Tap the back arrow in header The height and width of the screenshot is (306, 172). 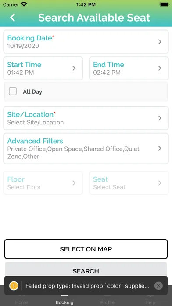tap(12, 18)
